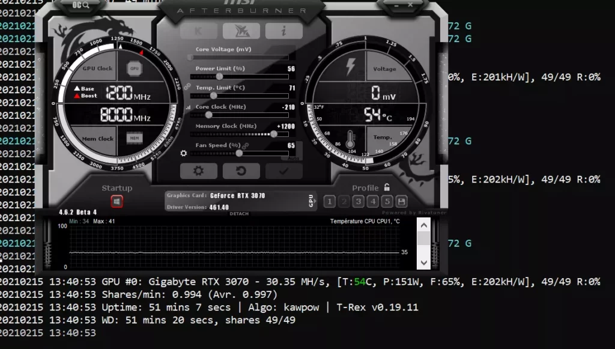
Task: Click the driver version 461.40 text
Action: (219, 207)
